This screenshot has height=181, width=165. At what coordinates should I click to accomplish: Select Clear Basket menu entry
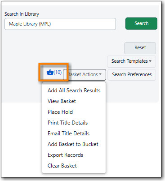62,166
